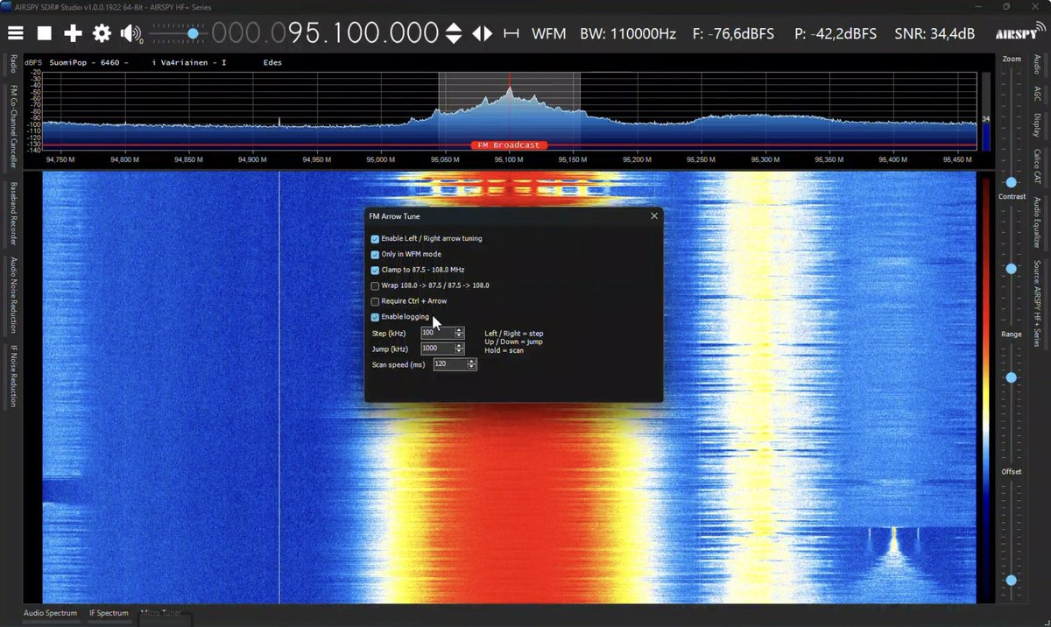This screenshot has width=1051, height=627.
Task: Open the Audio Equalizer side tab
Action: pos(1037,222)
